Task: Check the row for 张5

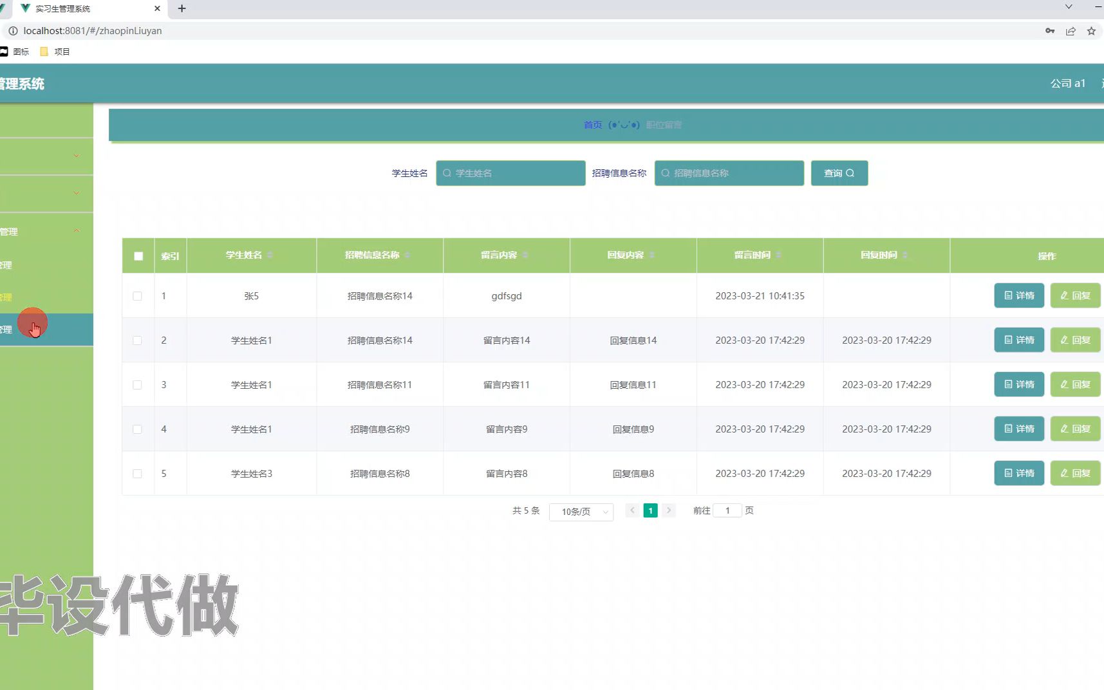Action: [137, 296]
